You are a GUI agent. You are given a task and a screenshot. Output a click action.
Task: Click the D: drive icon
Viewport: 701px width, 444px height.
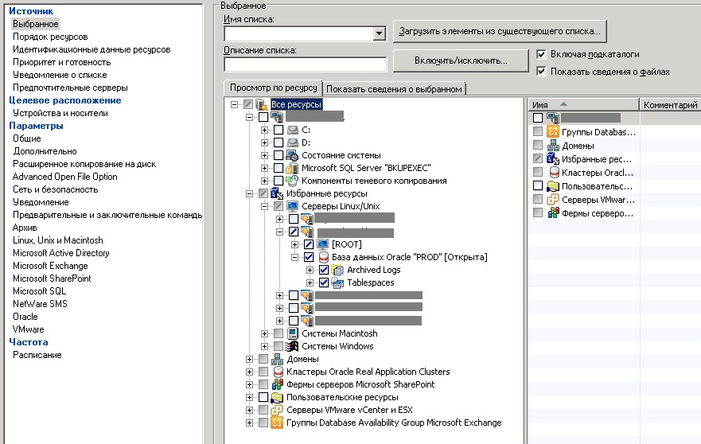pos(292,142)
